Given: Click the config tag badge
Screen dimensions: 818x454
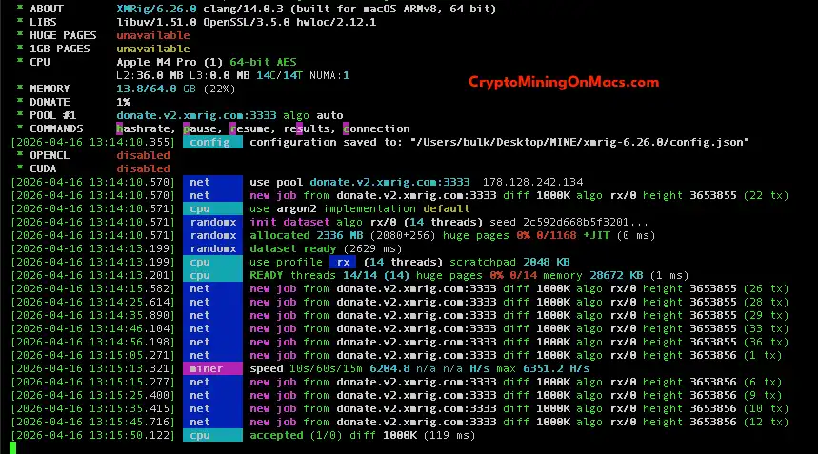Looking at the screenshot, I should click(x=212, y=143).
